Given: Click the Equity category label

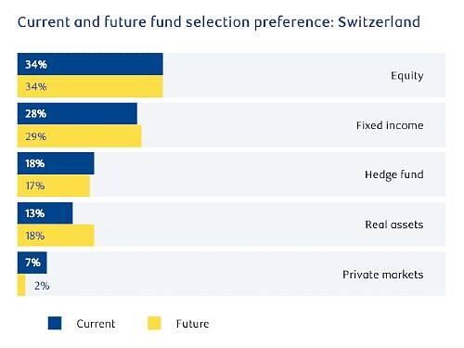Looking at the screenshot, I should [407, 76].
